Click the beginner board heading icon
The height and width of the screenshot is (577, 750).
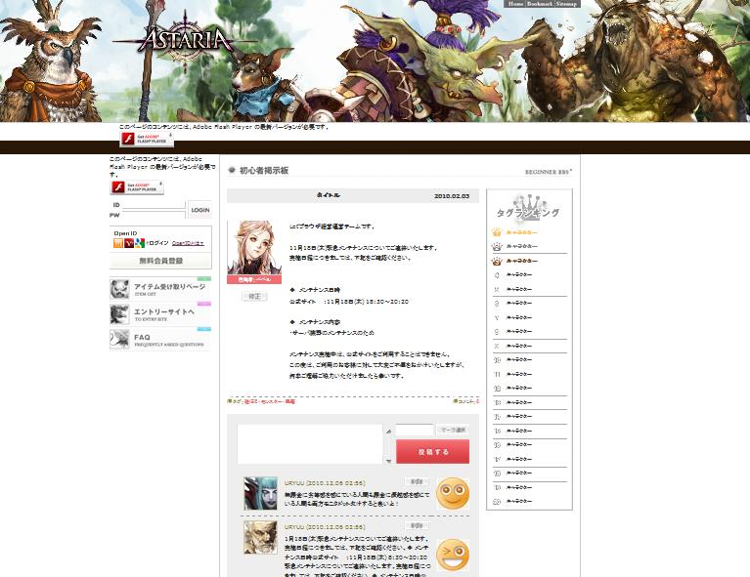coord(232,170)
